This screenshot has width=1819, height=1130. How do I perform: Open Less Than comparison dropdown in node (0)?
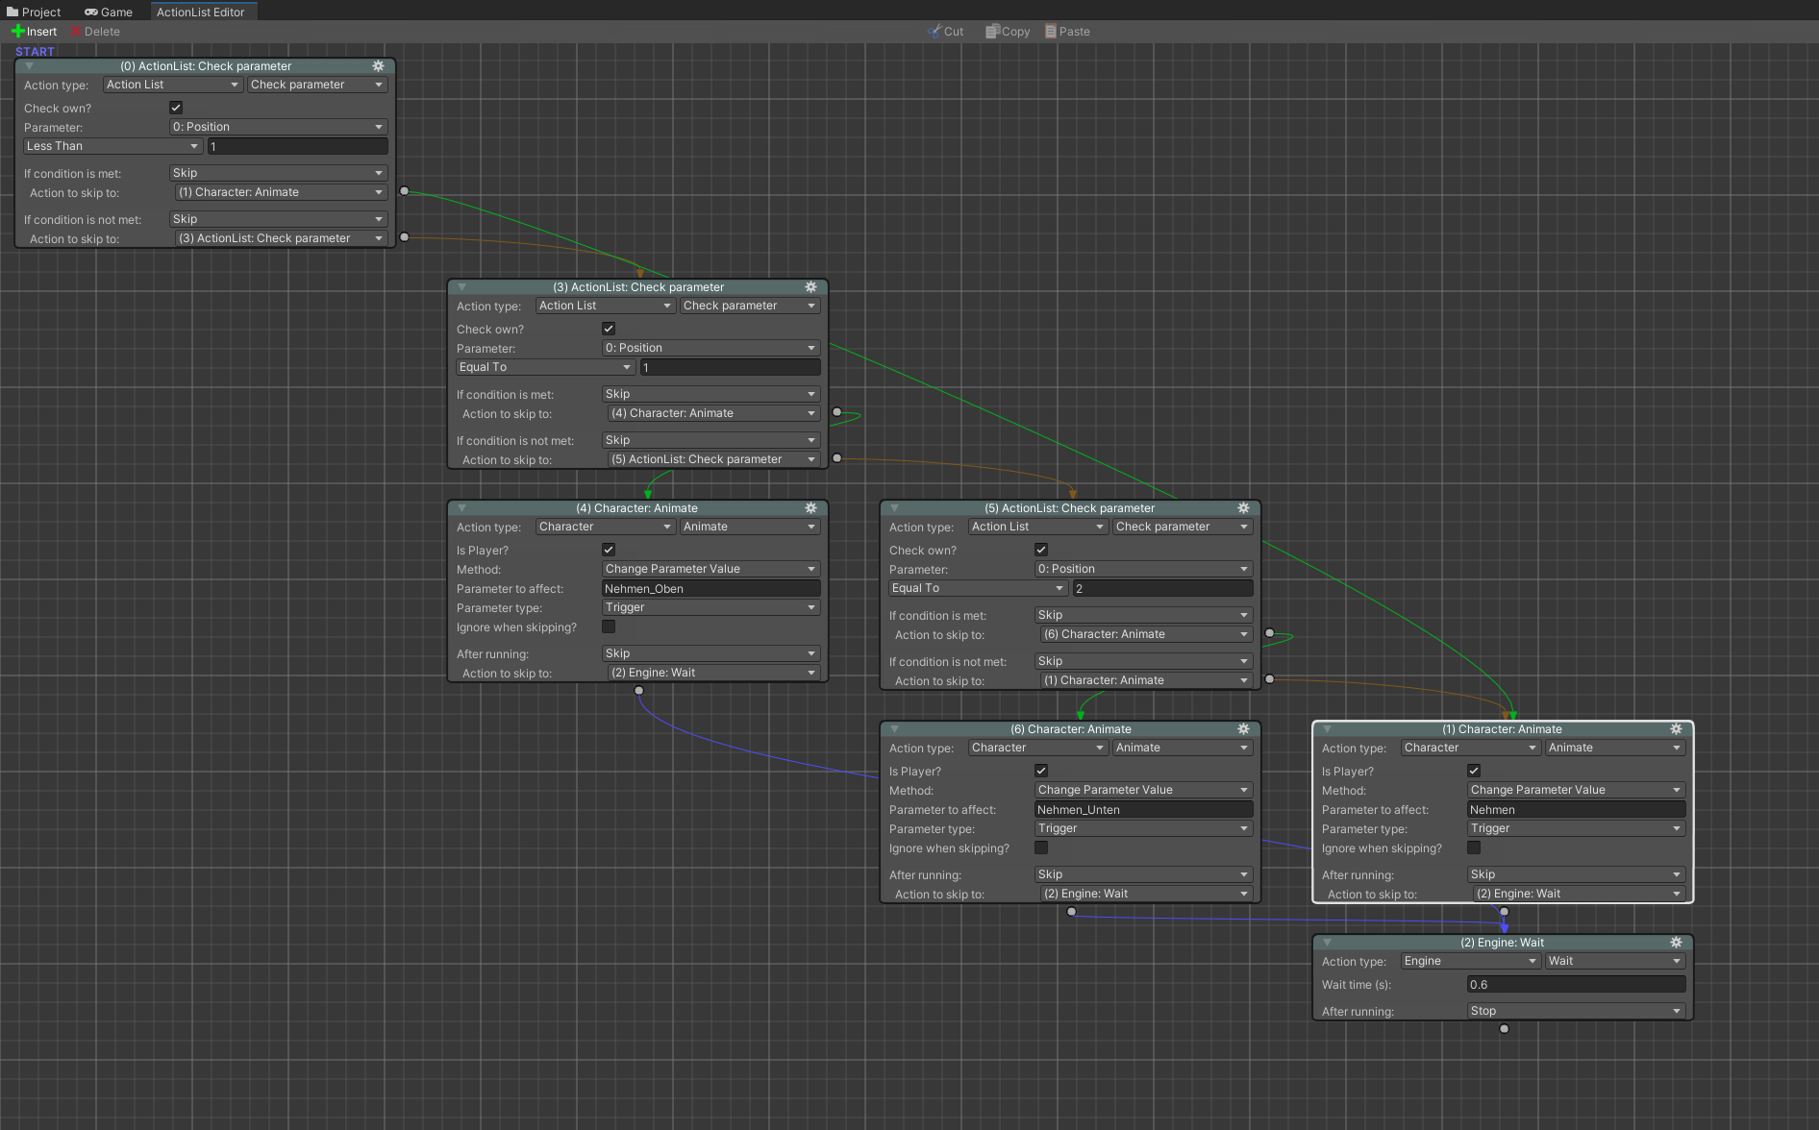click(112, 146)
